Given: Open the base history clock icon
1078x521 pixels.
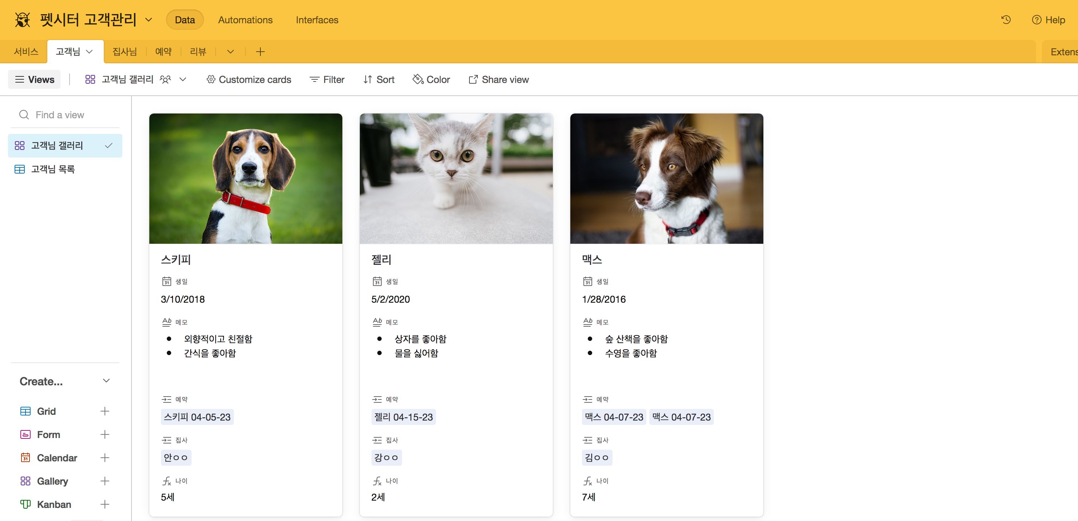Looking at the screenshot, I should click(x=1006, y=20).
